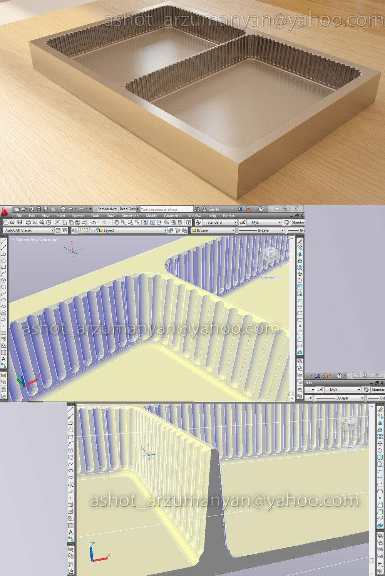Toggle the Layer2 lightbulb on/off icon

pos(81,230)
